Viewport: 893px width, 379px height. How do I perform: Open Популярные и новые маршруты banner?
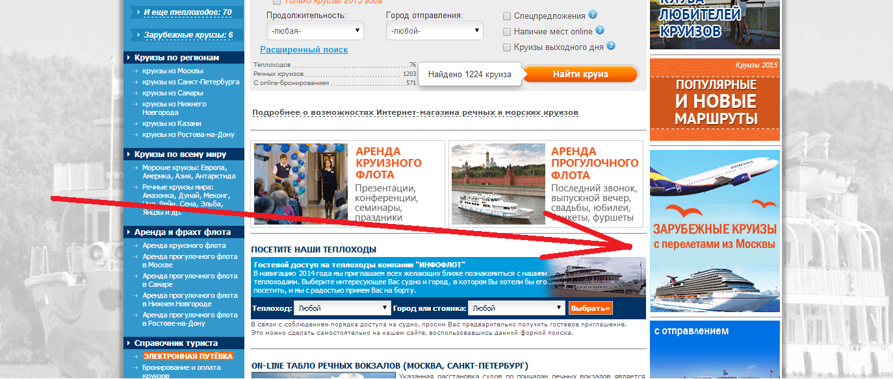(x=715, y=100)
